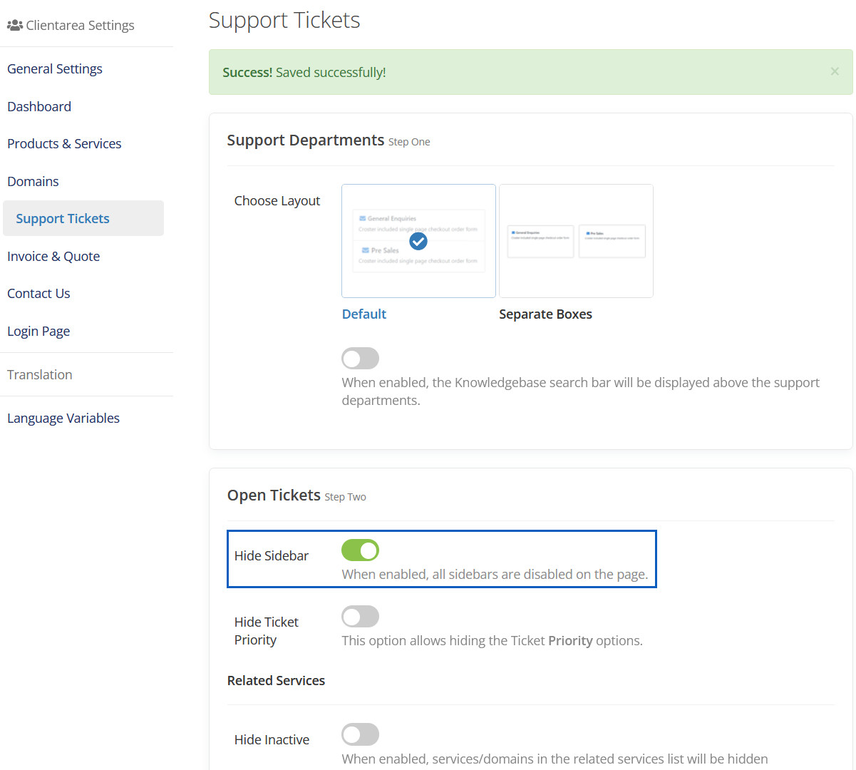Enable the Knowledgebase search bar toggle
This screenshot has width=856, height=770.
(x=360, y=358)
